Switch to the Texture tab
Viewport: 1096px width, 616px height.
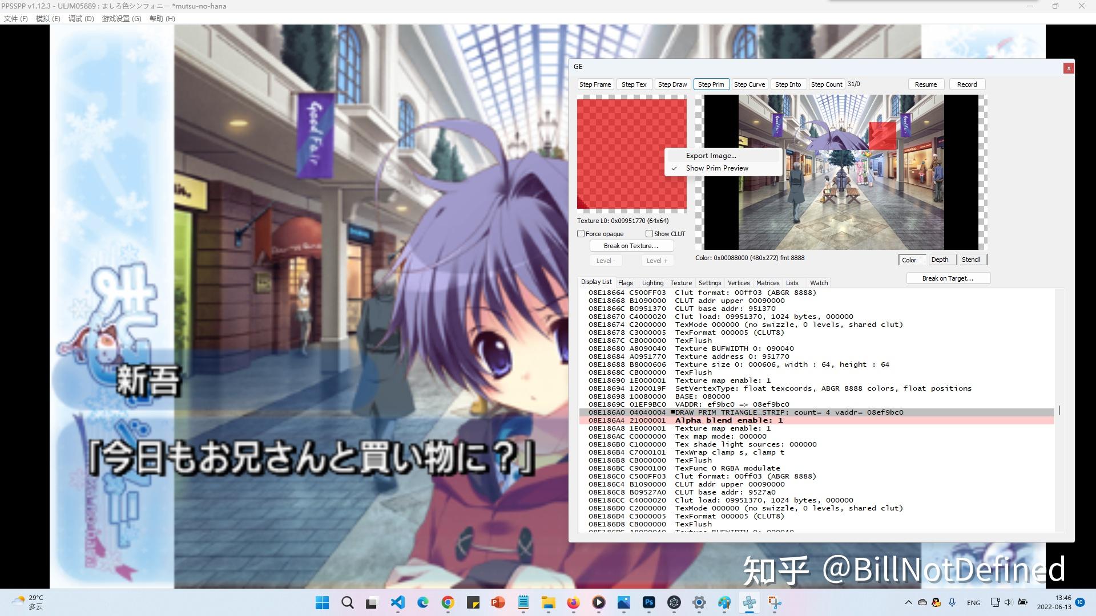click(x=681, y=283)
